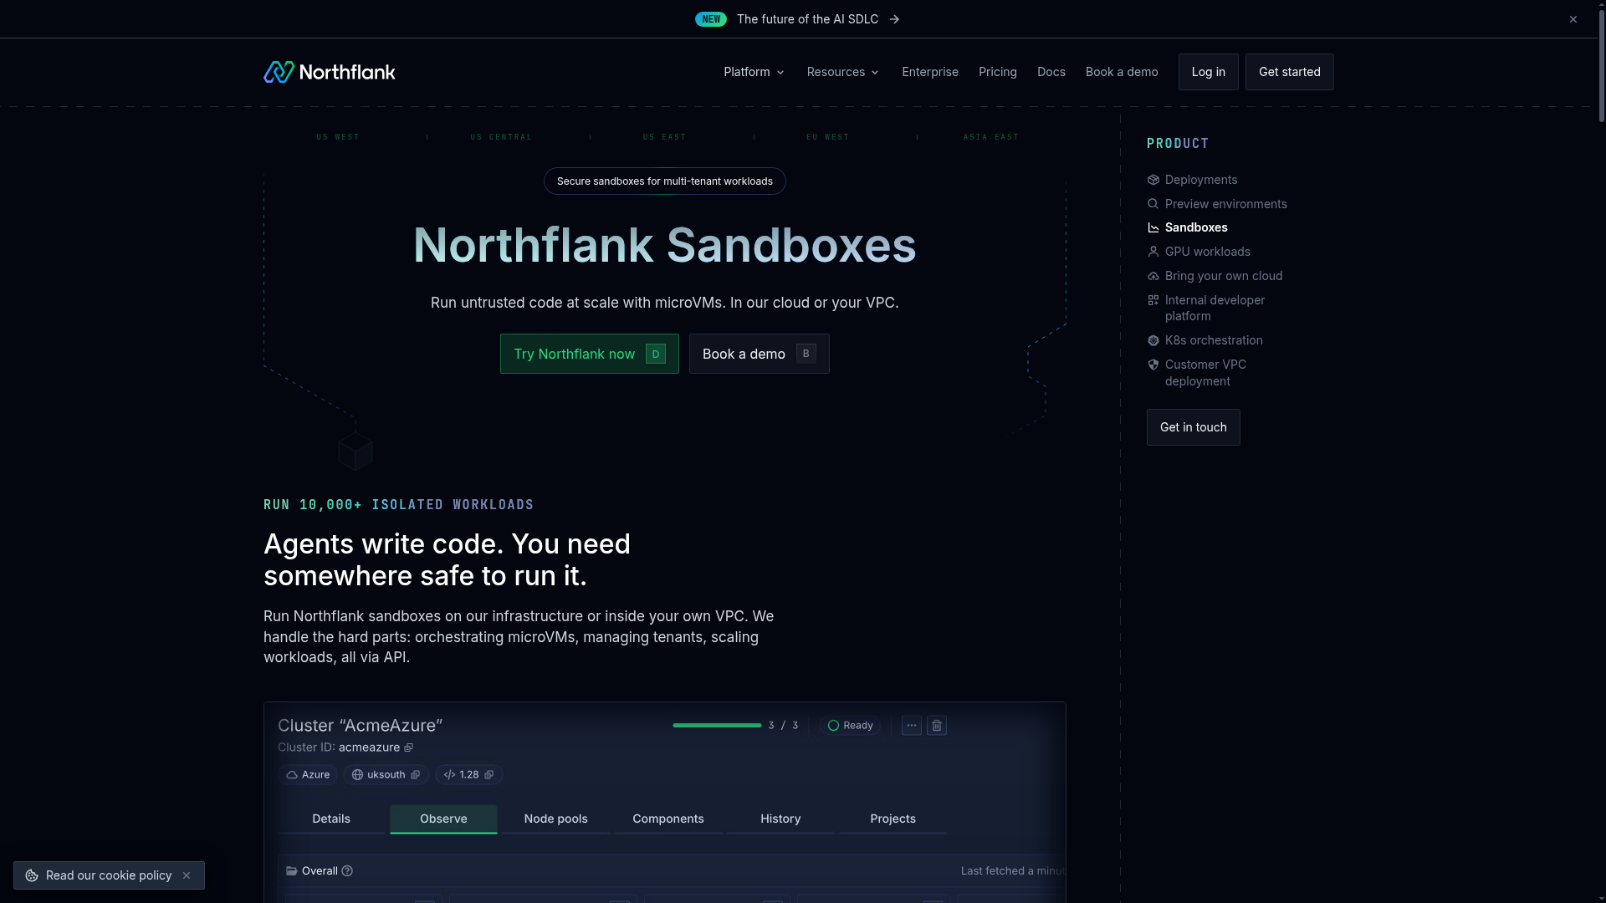This screenshot has height=903, width=1606.
Task: Open the AI SDLC announcement arrow
Action: click(x=894, y=19)
